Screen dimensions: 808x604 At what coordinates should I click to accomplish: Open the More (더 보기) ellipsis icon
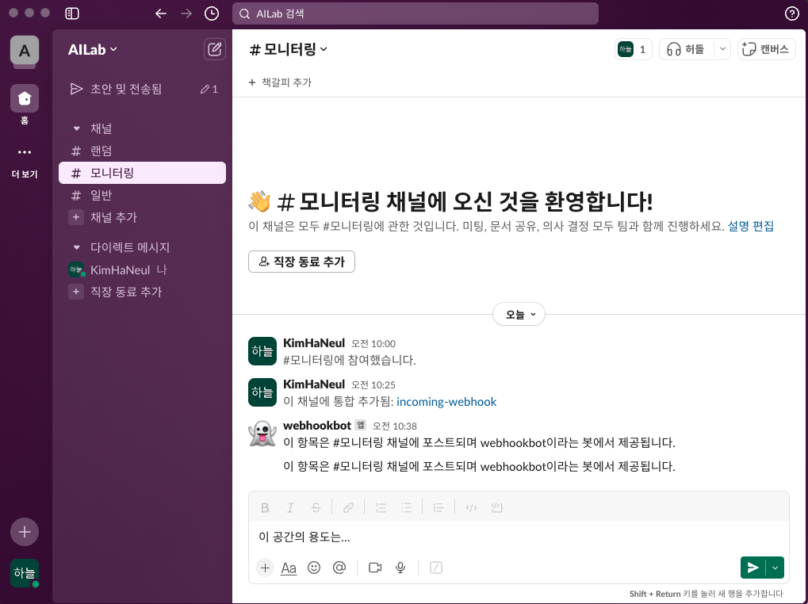[x=25, y=152]
